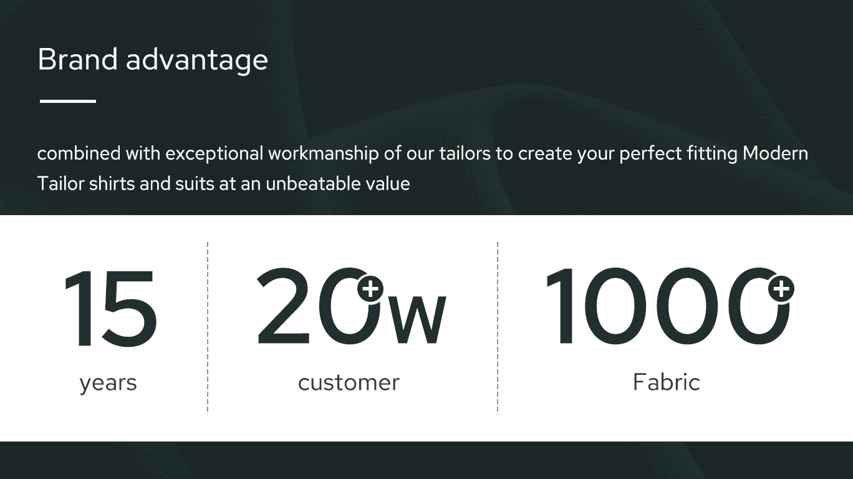
Task: Click the word Modern in the description
Action: pos(775,153)
